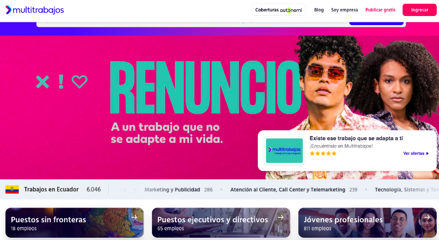
Task: Open the Blog menu item
Action: pos(318,10)
